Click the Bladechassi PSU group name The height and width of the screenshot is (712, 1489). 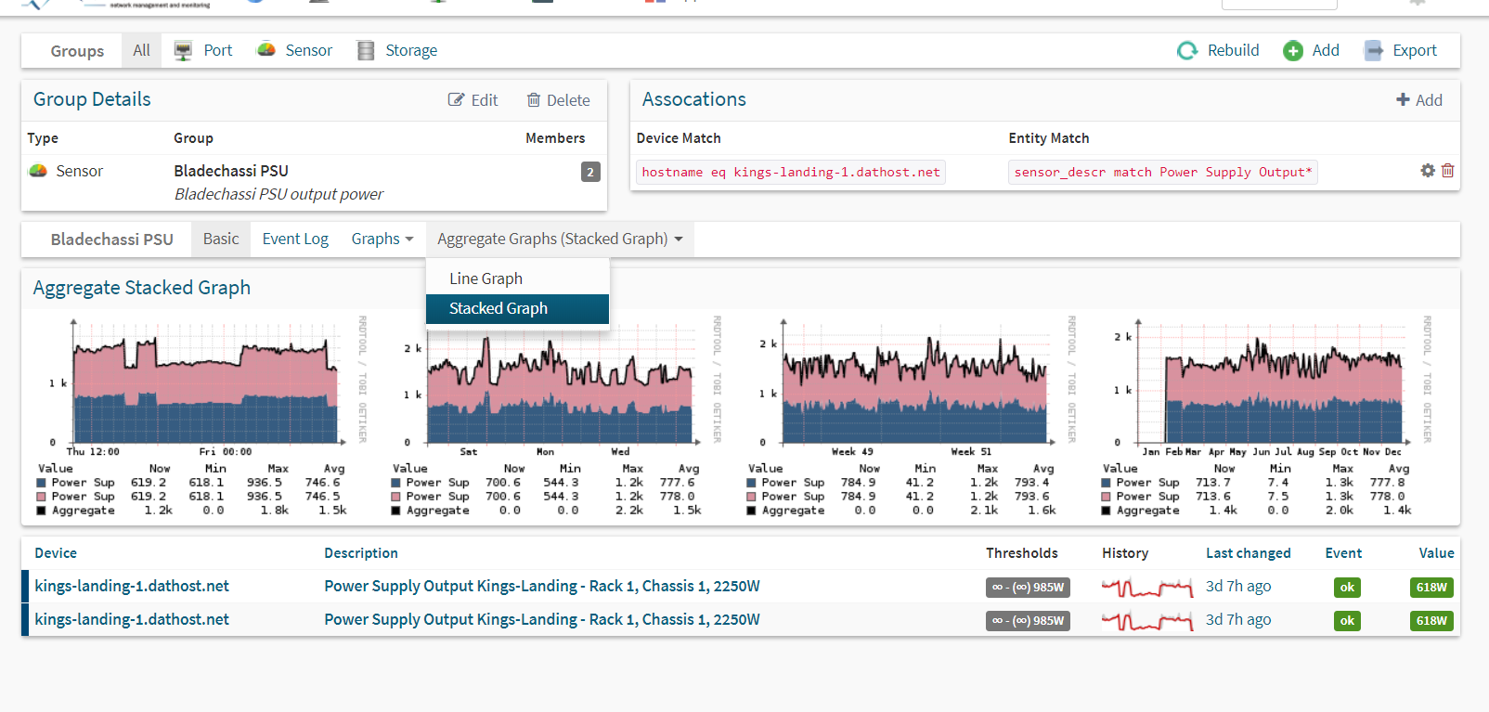coord(231,171)
